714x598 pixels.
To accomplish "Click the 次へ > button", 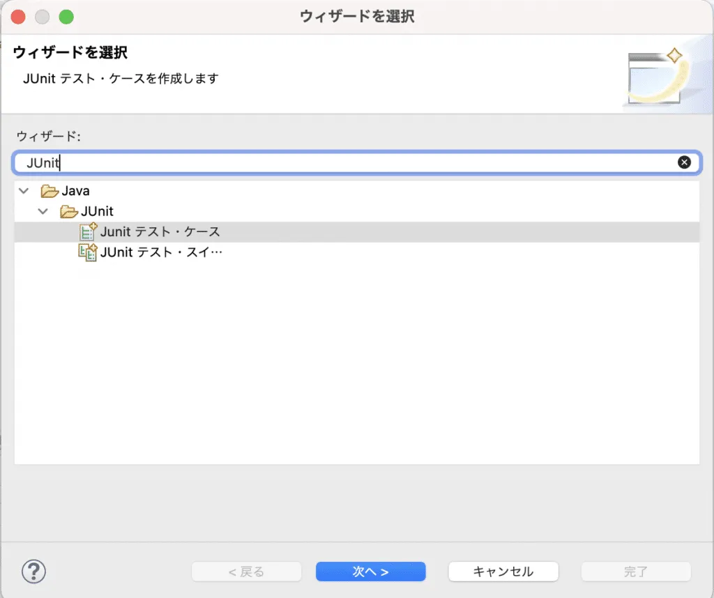I will click(x=371, y=572).
